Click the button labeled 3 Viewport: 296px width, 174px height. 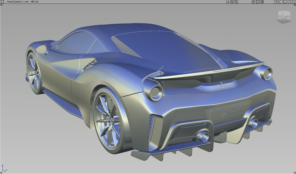(289, 2)
